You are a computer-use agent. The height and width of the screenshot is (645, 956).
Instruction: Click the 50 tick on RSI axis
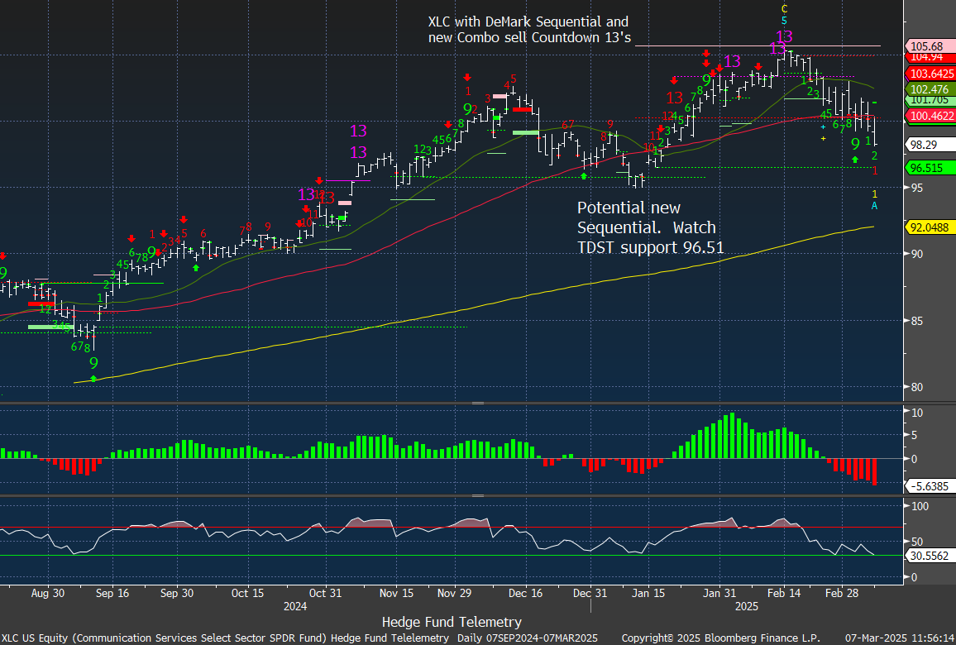(x=916, y=542)
